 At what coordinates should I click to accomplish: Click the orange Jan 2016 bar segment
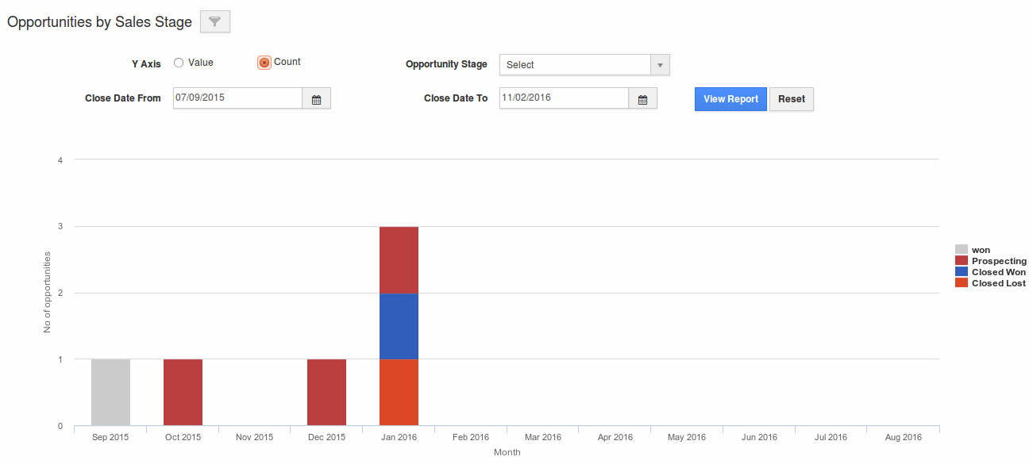[x=399, y=393]
